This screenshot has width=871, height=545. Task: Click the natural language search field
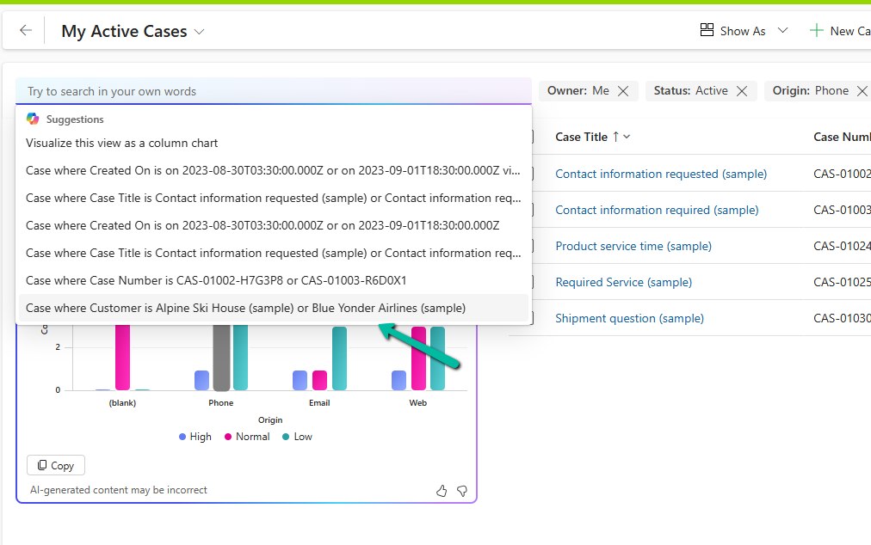coord(258,90)
